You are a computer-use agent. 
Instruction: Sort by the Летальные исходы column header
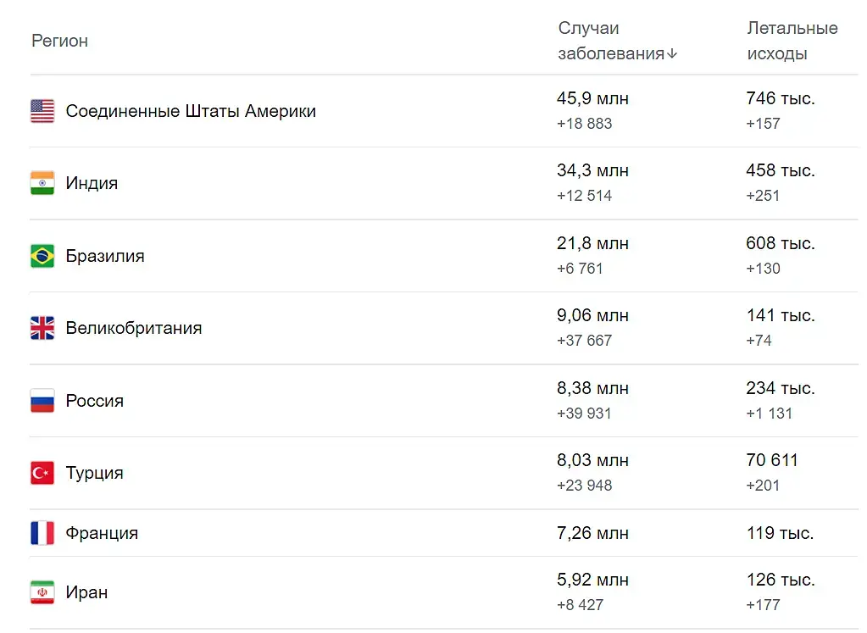792,41
